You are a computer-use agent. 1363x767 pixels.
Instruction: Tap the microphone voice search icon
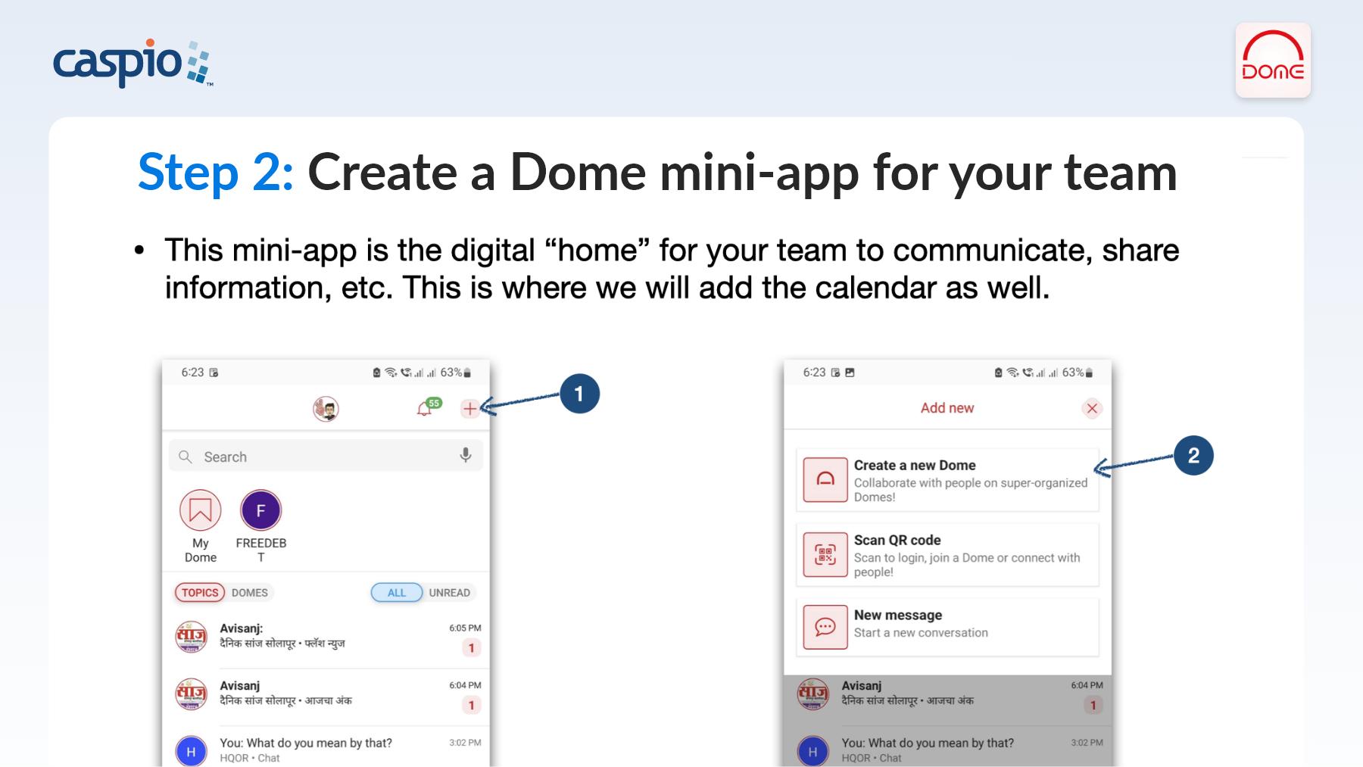(x=465, y=455)
